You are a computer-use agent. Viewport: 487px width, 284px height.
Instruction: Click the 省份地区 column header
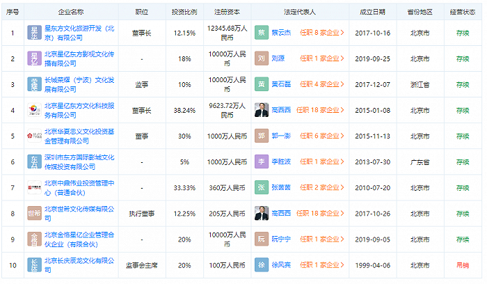(420, 12)
